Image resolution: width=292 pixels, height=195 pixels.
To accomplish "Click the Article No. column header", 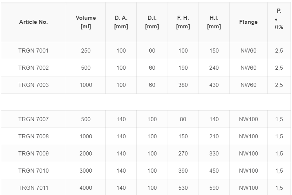I will [34, 22].
